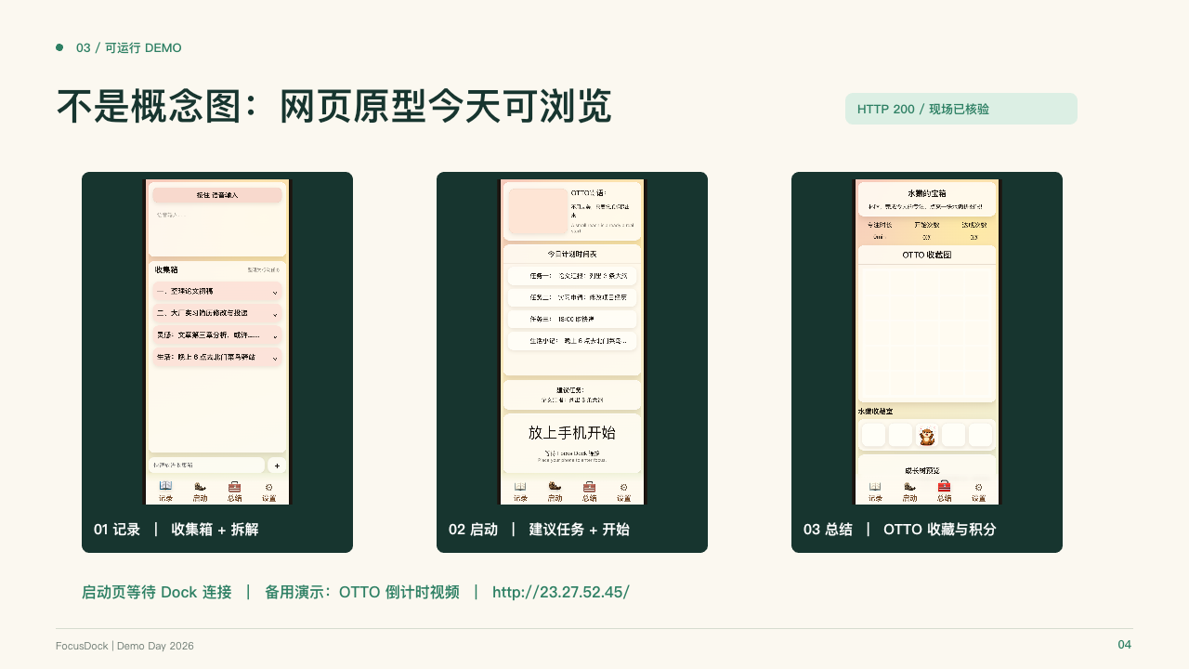Select the otter sticker in 水獭收藏室
1189x669 pixels.
pyautogui.click(x=926, y=435)
